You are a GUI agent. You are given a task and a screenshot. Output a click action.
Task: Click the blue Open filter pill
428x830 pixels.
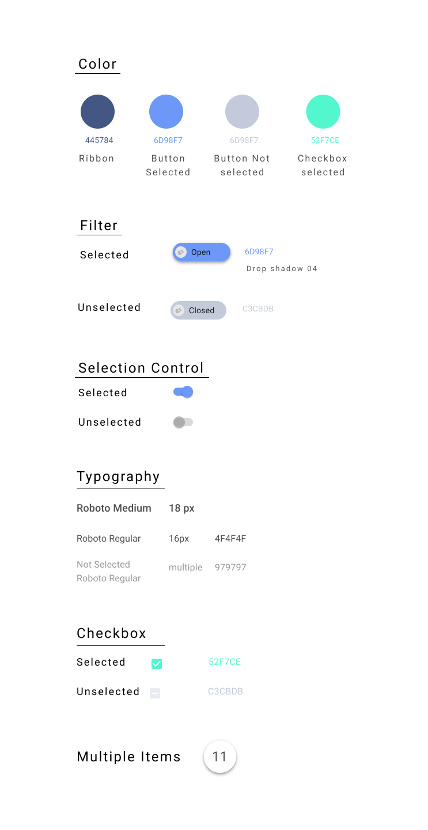202,252
